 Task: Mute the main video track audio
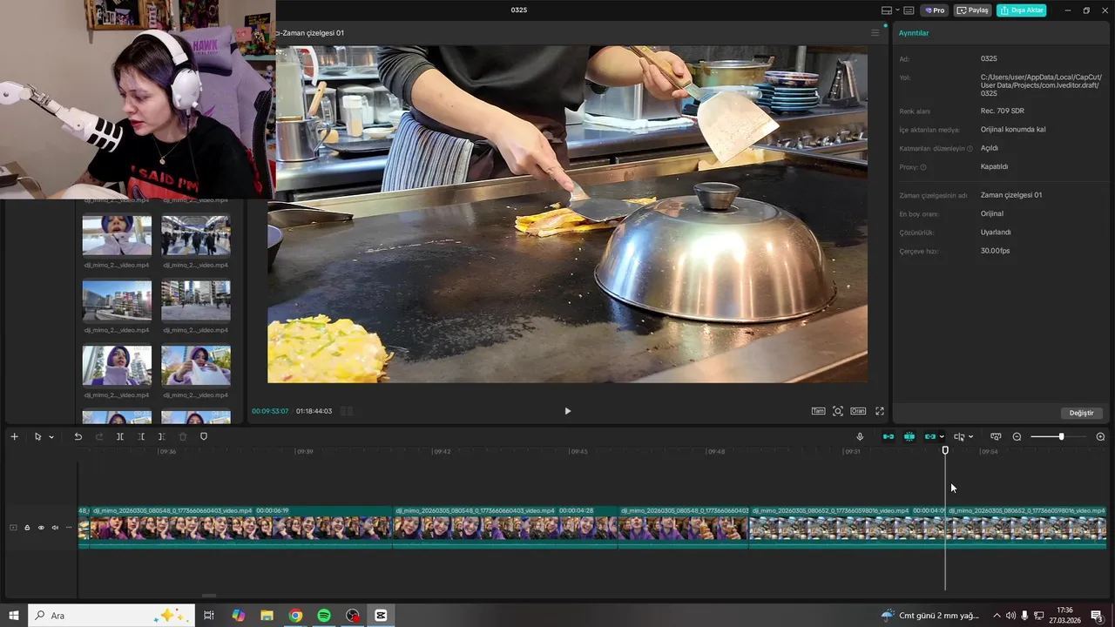55,528
